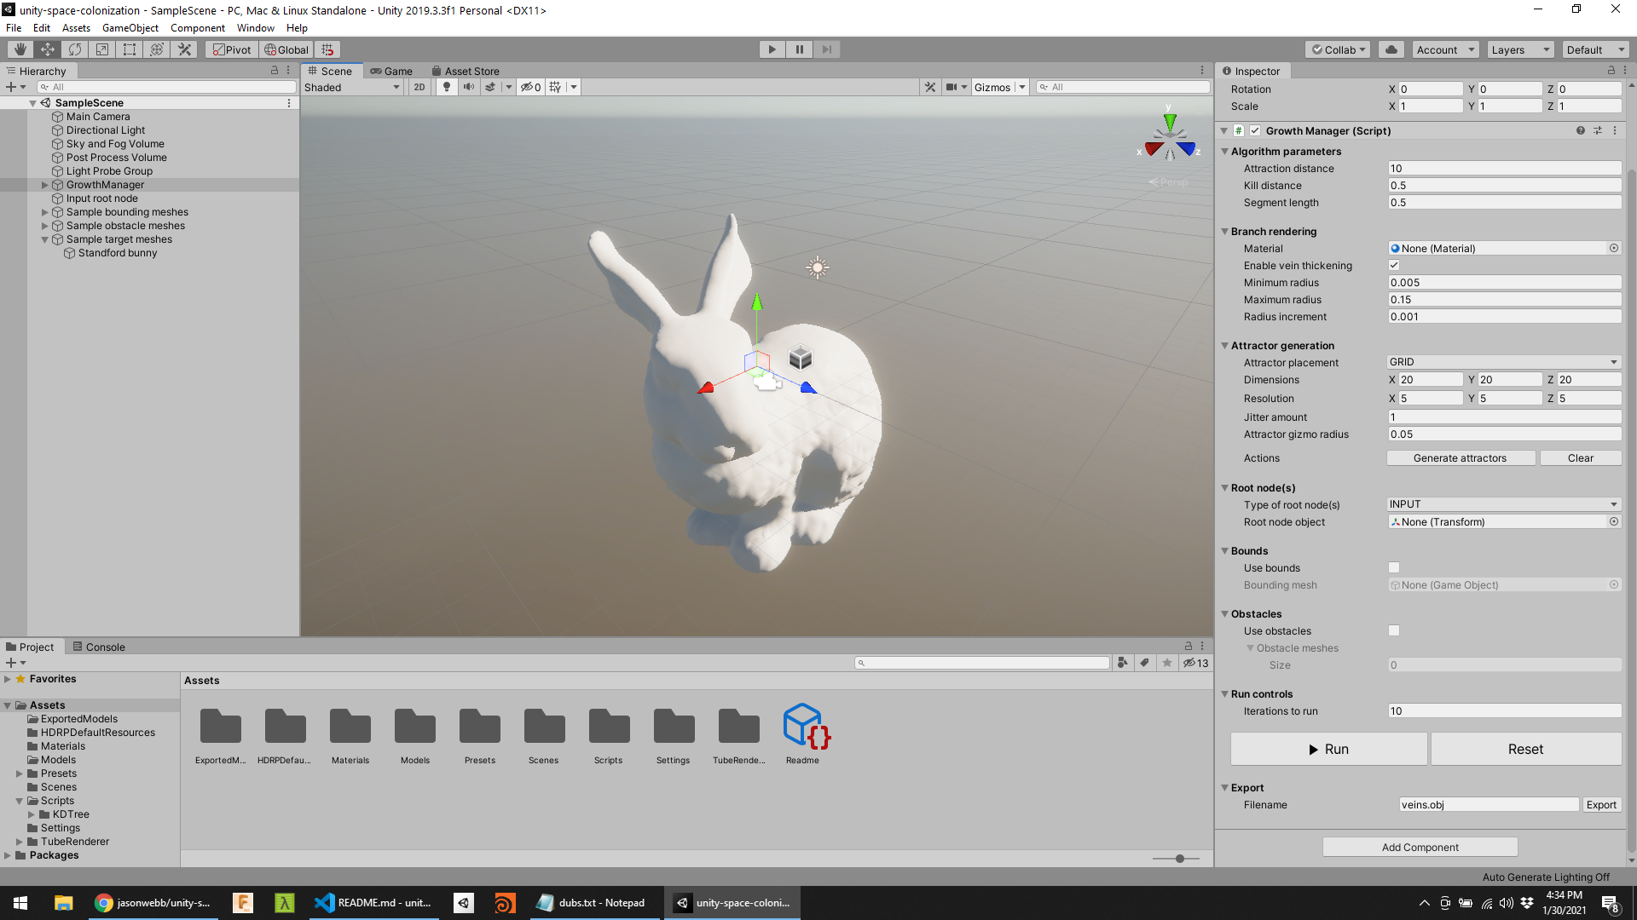The height and width of the screenshot is (920, 1637).
Task: Open scene camera settings icon
Action: click(x=952, y=87)
